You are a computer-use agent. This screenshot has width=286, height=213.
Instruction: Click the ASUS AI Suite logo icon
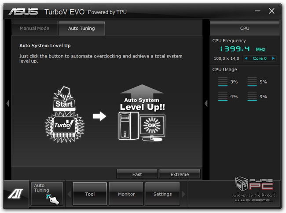pos(16,194)
